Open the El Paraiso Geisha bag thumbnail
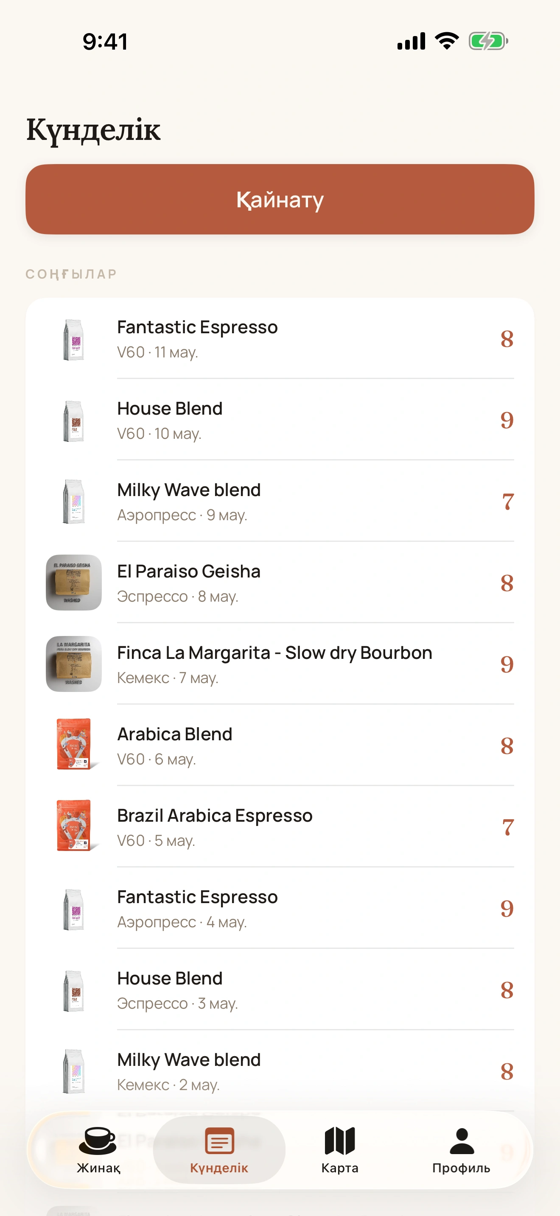This screenshot has height=1216, width=560. (74, 583)
